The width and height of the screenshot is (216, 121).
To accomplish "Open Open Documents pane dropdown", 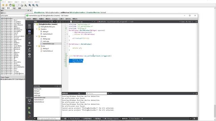I will 55,86.
